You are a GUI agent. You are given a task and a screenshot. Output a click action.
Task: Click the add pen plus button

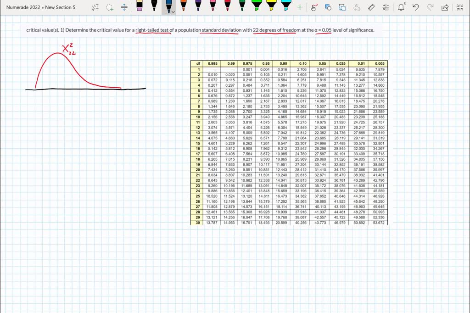coord(299,7)
